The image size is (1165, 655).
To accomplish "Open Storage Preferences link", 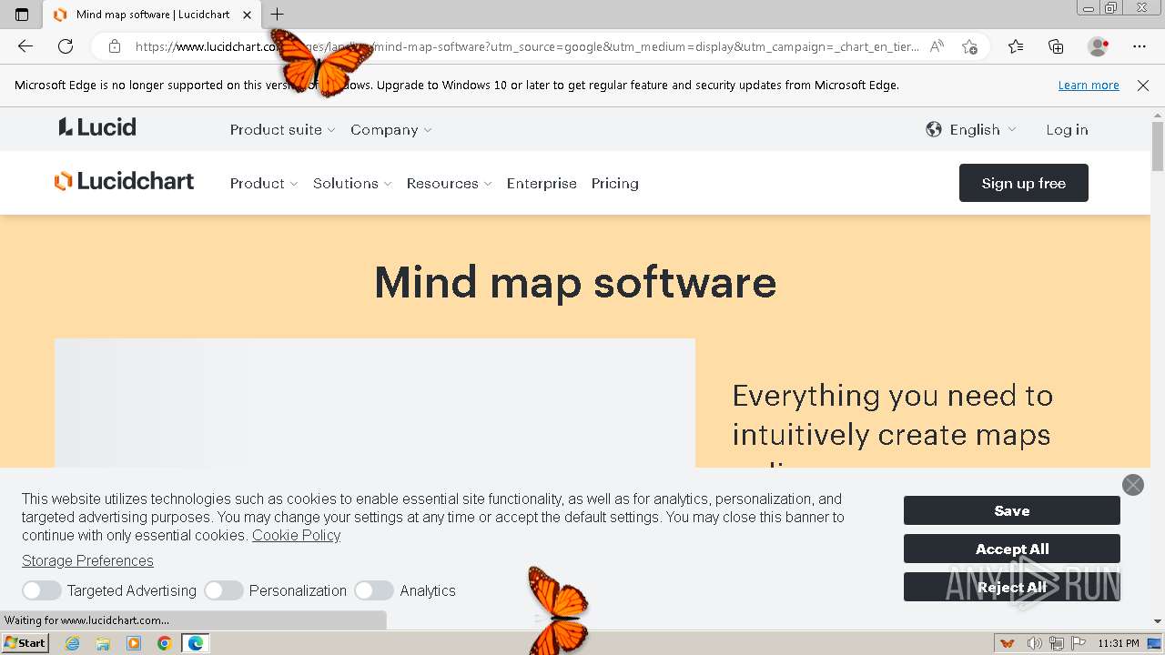I will click(x=87, y=560).
